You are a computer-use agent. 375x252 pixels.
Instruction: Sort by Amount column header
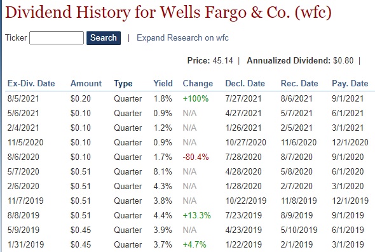[86, 83]
